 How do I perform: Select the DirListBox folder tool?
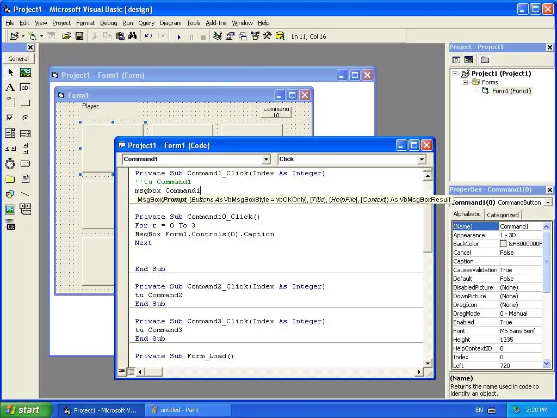(x=10, y=179)
